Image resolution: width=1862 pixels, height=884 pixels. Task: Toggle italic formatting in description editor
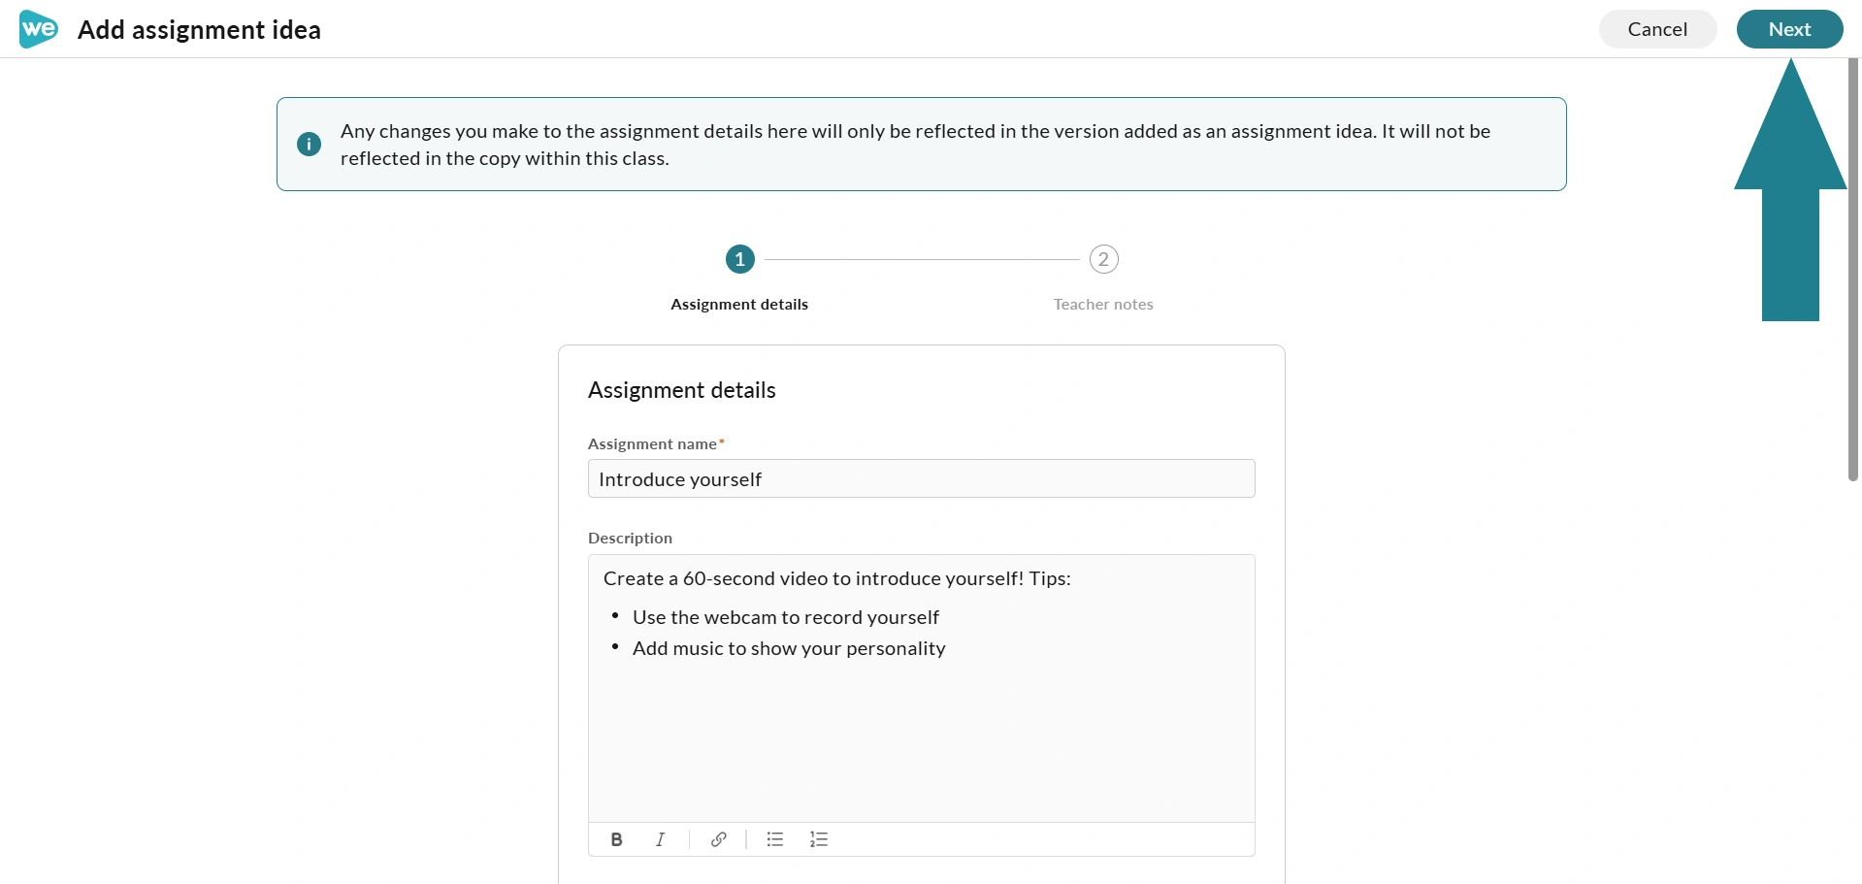pos(661,839)
